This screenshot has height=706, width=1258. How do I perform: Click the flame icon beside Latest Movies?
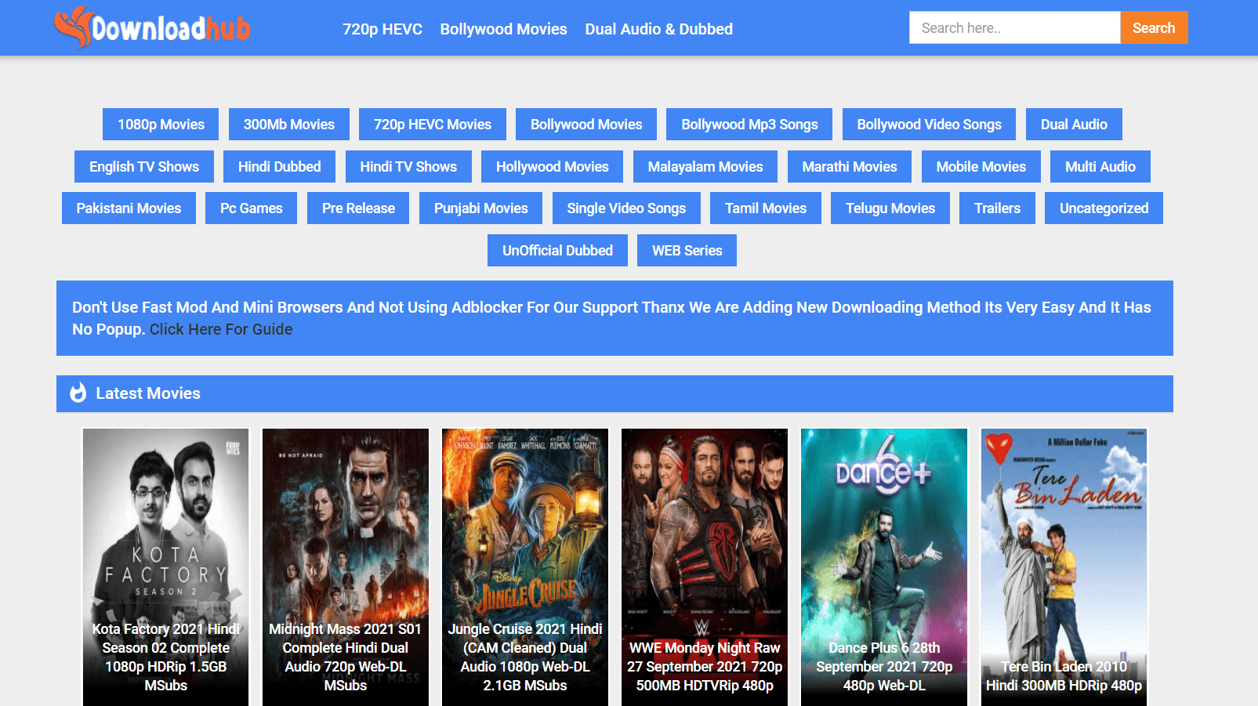tap(78, 393)
